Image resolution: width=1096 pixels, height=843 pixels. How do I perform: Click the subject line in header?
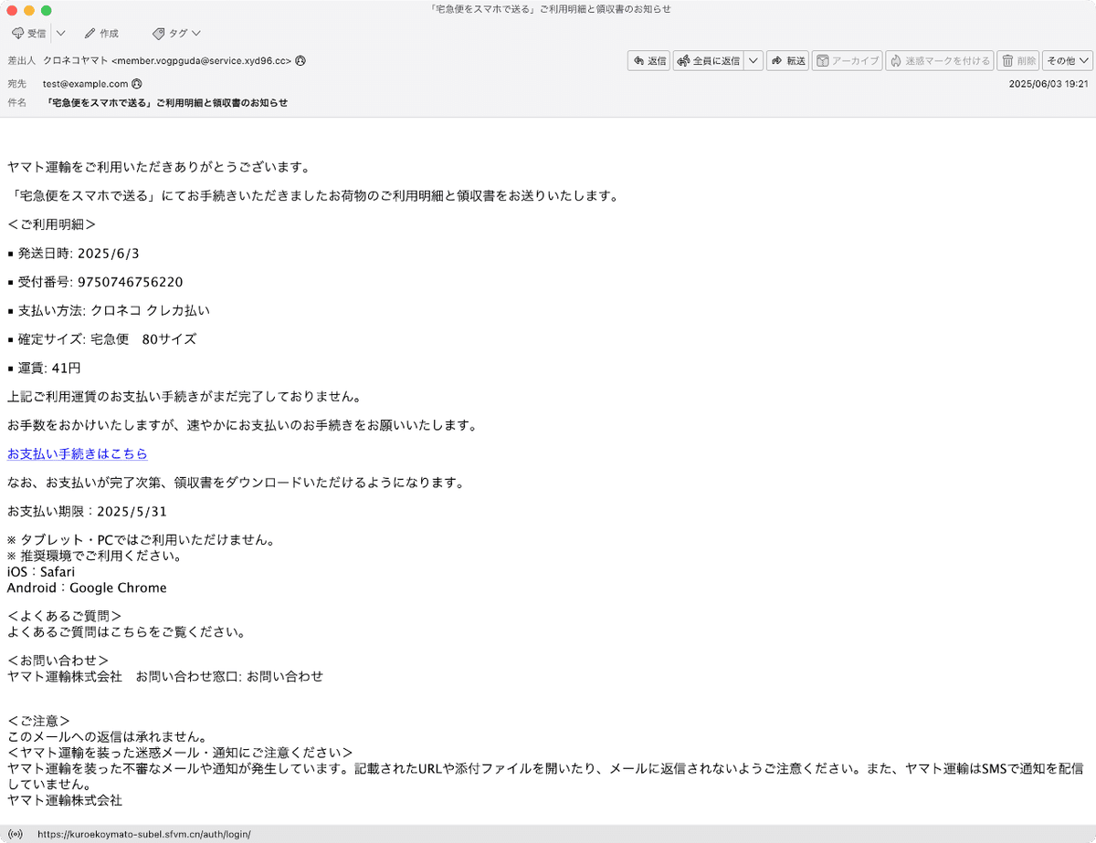coord(166,103)
